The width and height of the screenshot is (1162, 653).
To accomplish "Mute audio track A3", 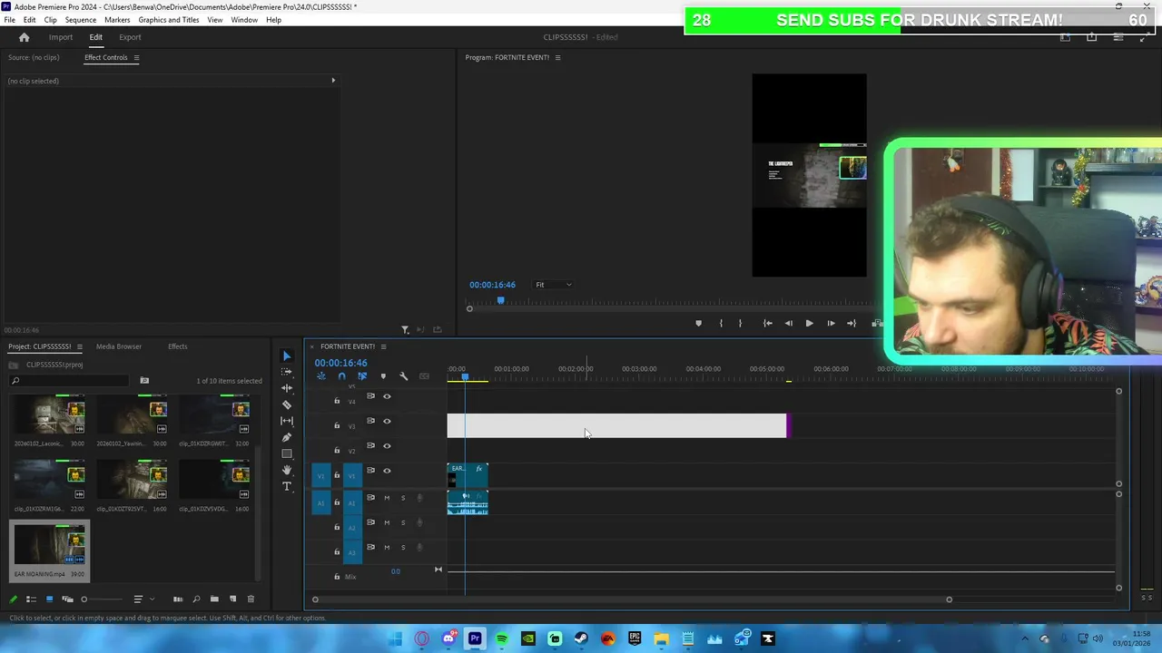I will coord(387,547).
